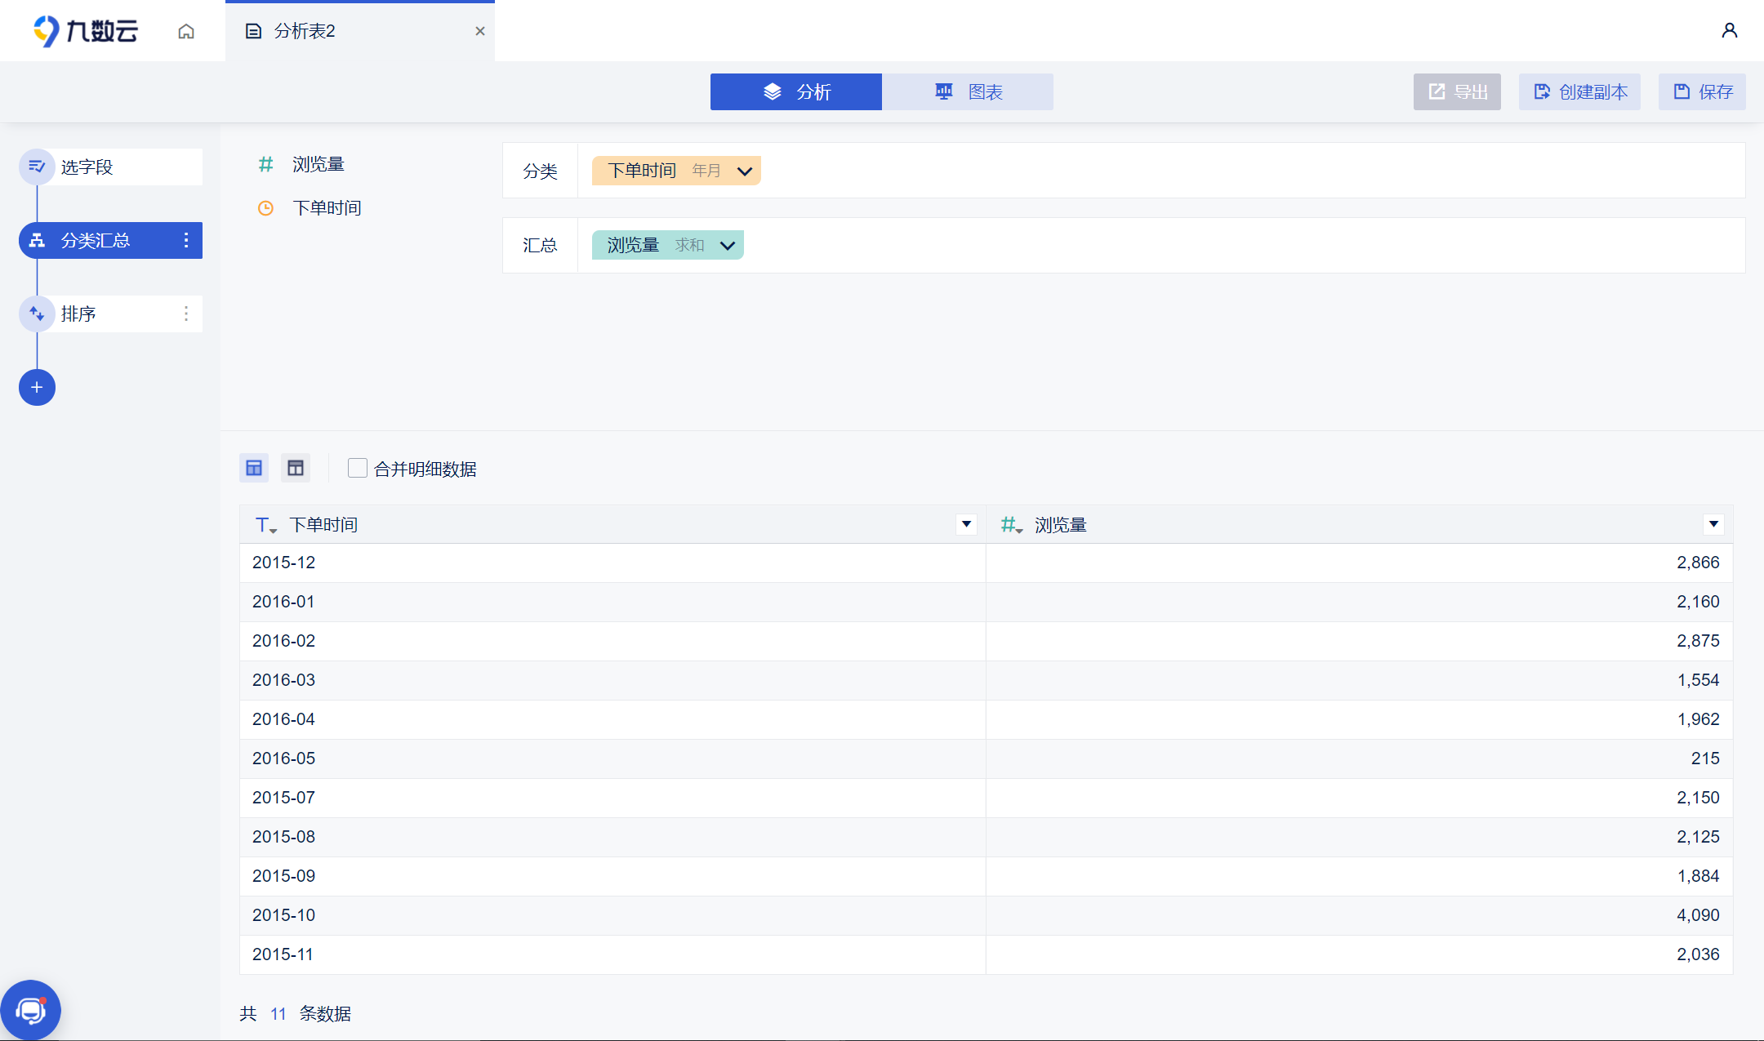The width and height of the screenshot is (1764, 1041).
Task: Switch to the first table view icon
Action: coord(254,468)
